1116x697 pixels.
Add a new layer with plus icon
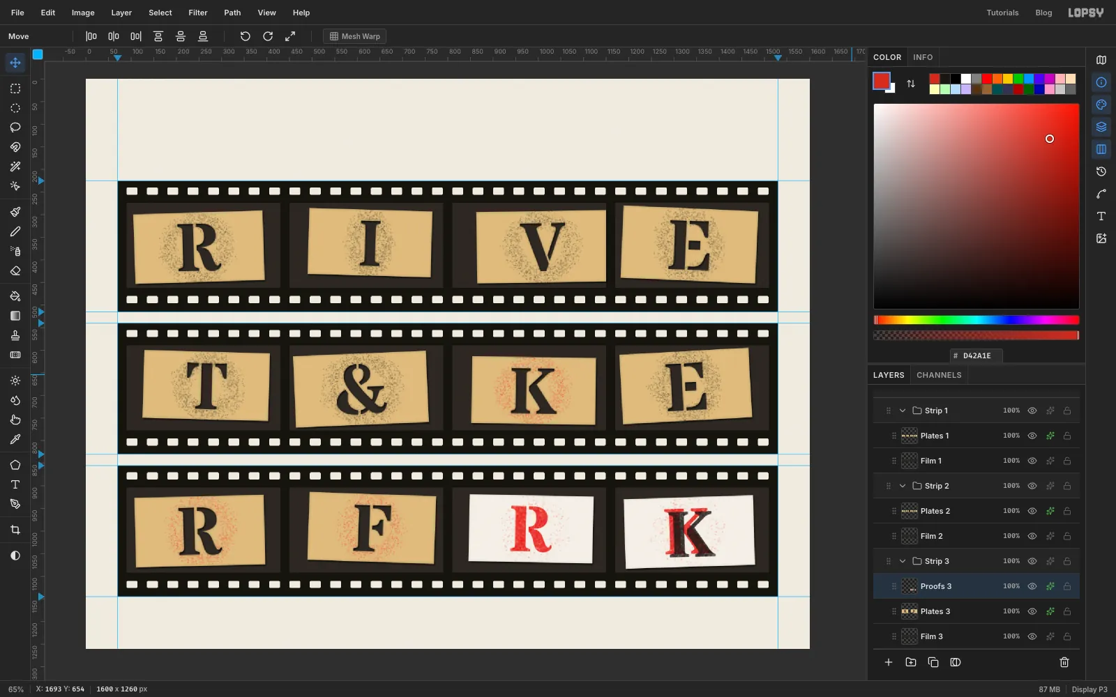[x=889, y=662]
